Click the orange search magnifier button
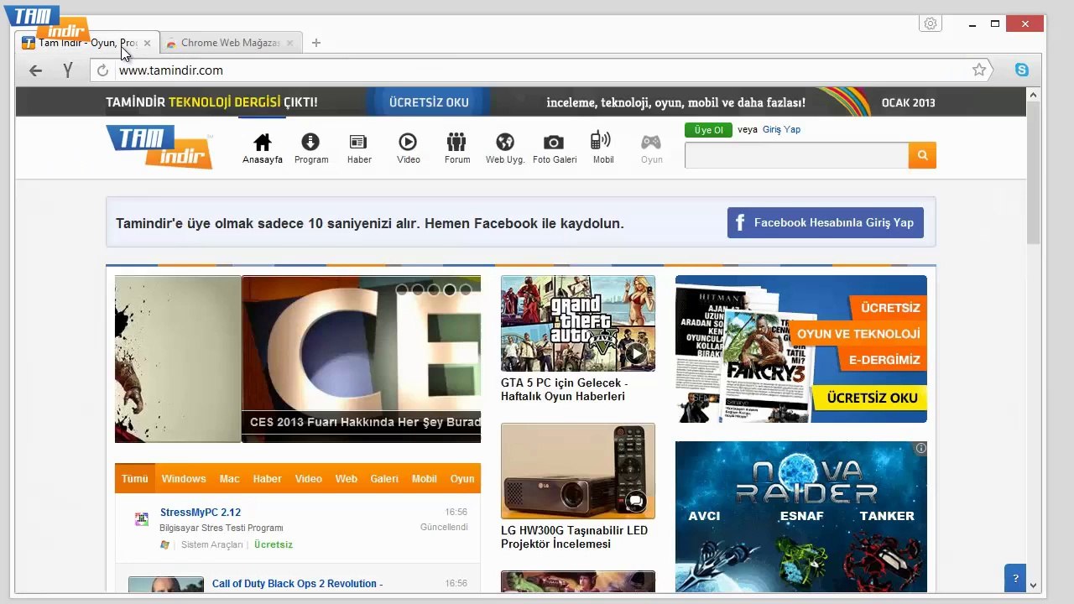1074x604 pixels. [x=922, y=155]
